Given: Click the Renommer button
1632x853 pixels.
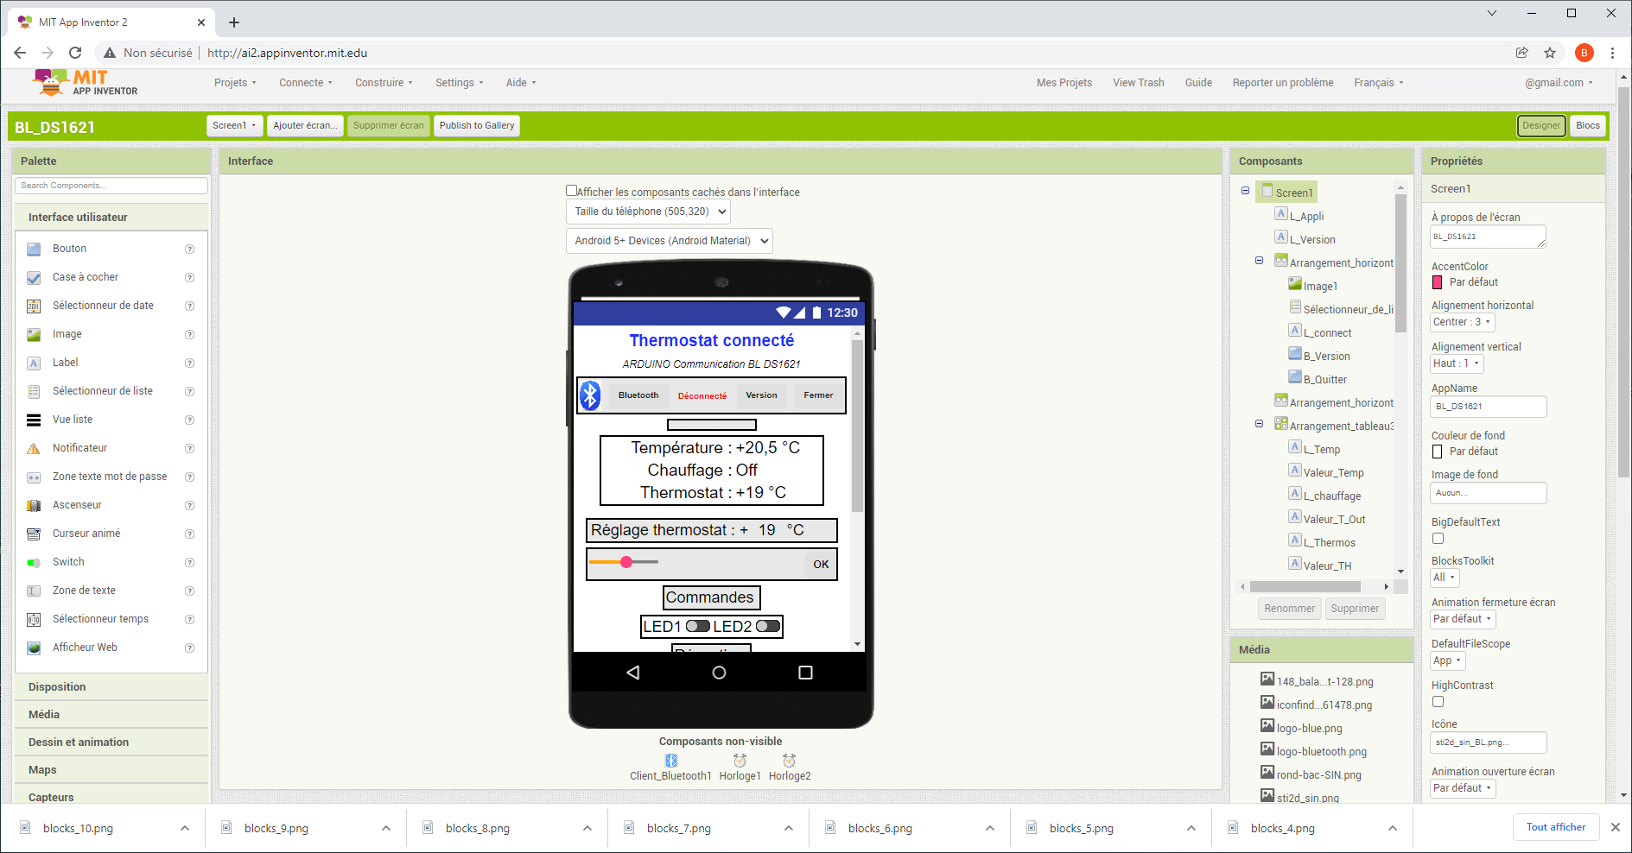Looking at the screenshot, I should click(1289, 609).
